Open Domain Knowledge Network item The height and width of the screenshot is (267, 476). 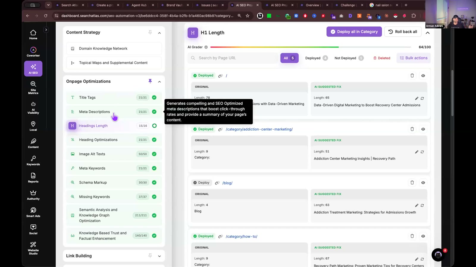(114, 49)
